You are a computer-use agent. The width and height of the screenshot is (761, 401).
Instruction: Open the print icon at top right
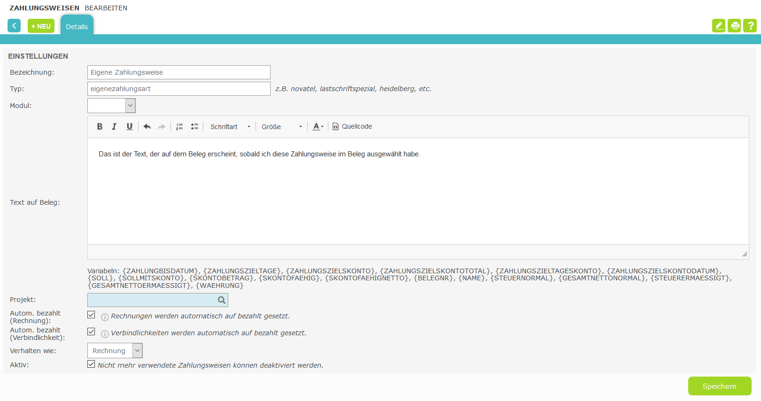pyautogui.click(x=734, y=25)
